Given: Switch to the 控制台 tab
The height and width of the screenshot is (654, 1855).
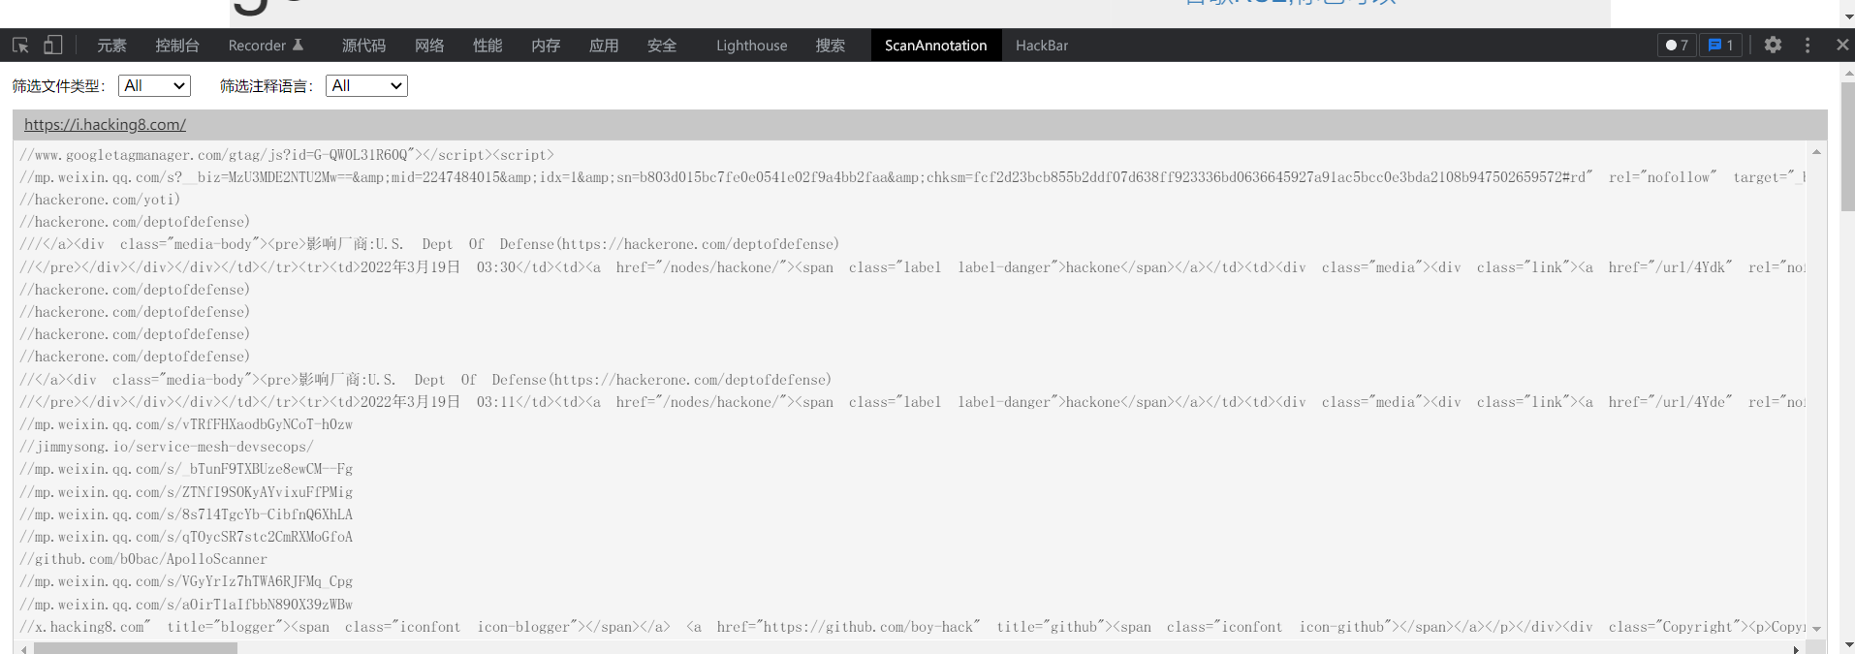Looking at the screenshot, I should pos(177,45).
